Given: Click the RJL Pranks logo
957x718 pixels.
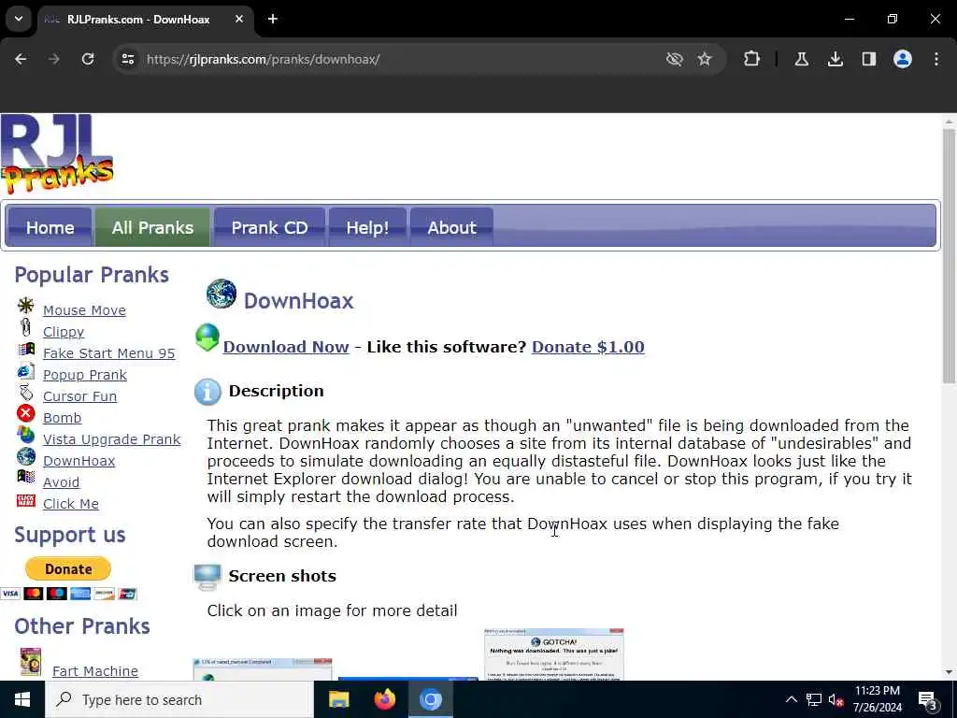Looking at the screenshot, I should [57, 154].
